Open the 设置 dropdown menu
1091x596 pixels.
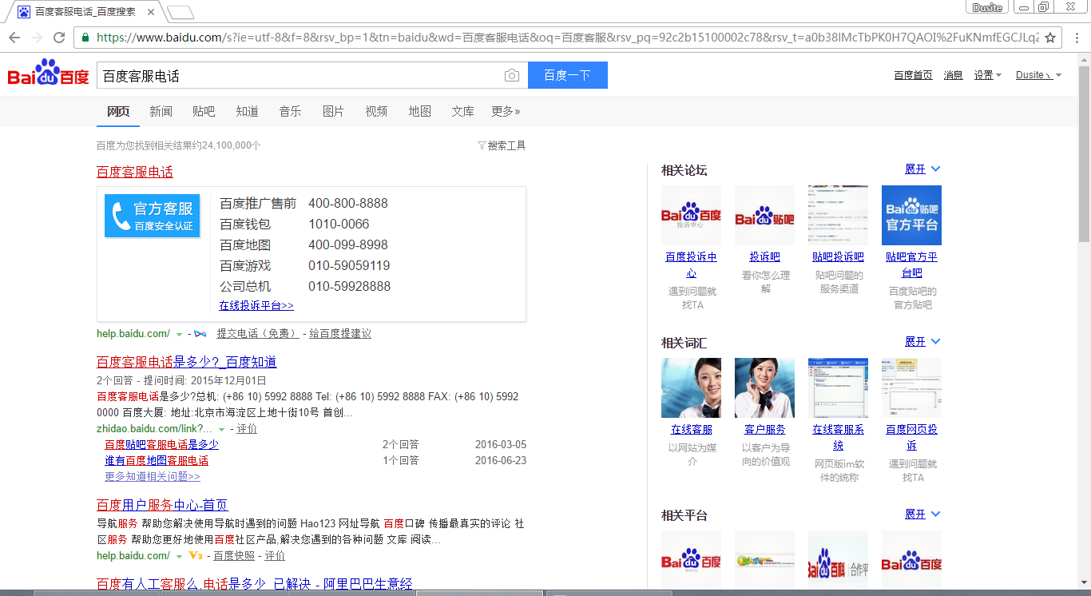988,75
